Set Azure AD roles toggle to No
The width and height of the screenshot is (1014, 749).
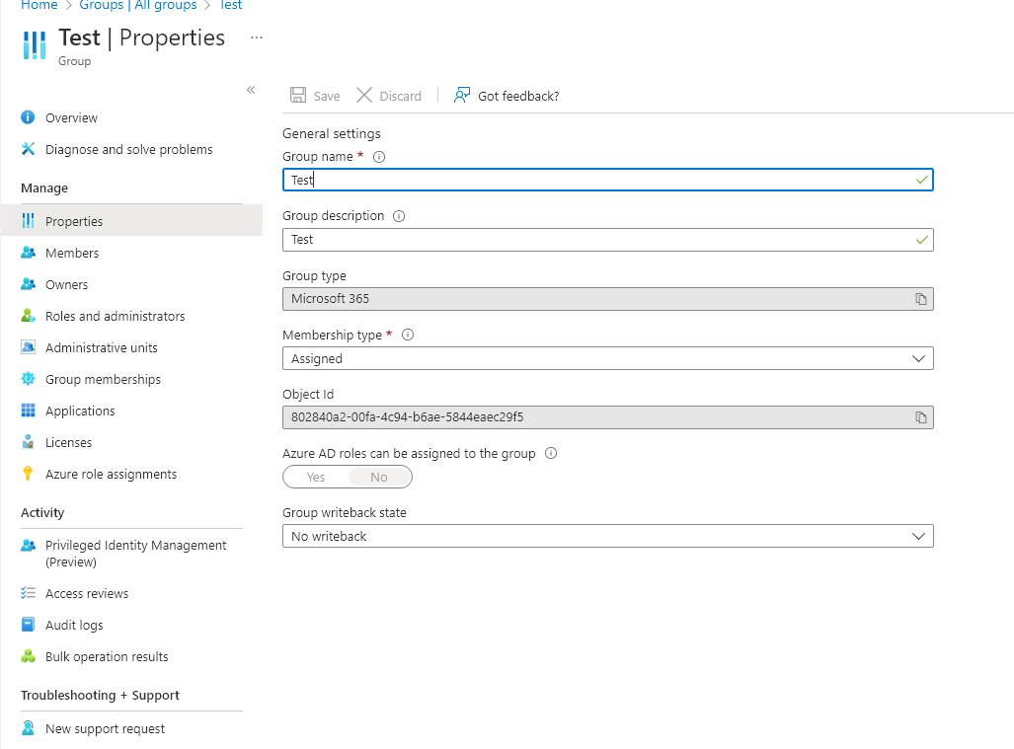click(x=379, y=477)
